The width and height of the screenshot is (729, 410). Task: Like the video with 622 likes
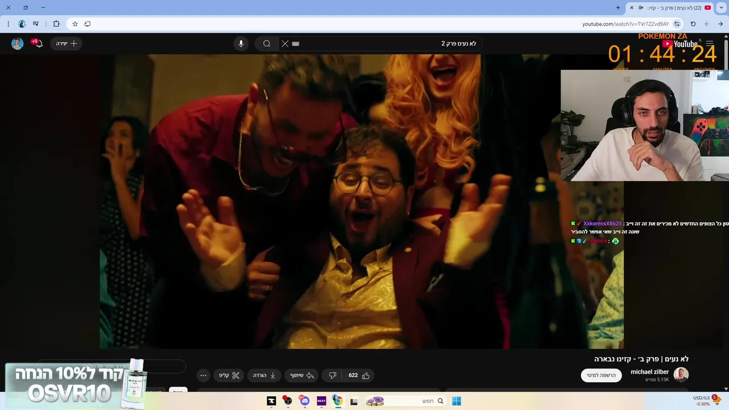(359, 375)
